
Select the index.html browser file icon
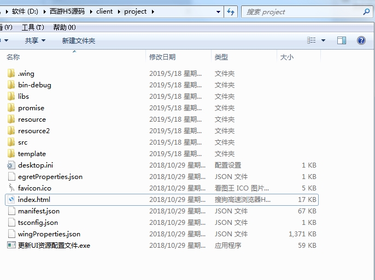(11, 199)
